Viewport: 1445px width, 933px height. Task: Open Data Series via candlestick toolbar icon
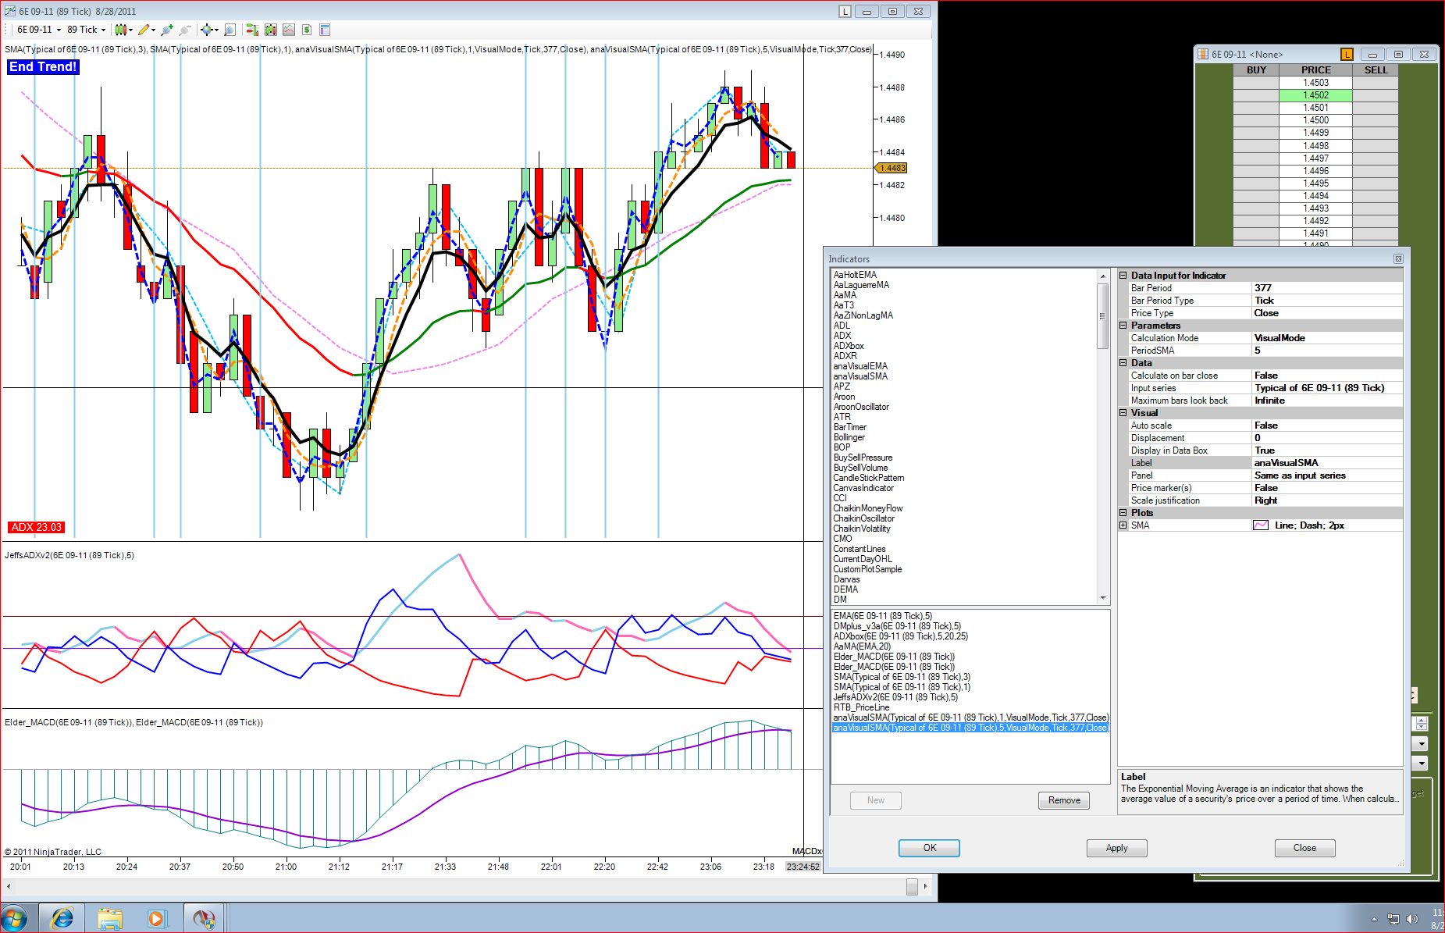click(x=271, y=30)
